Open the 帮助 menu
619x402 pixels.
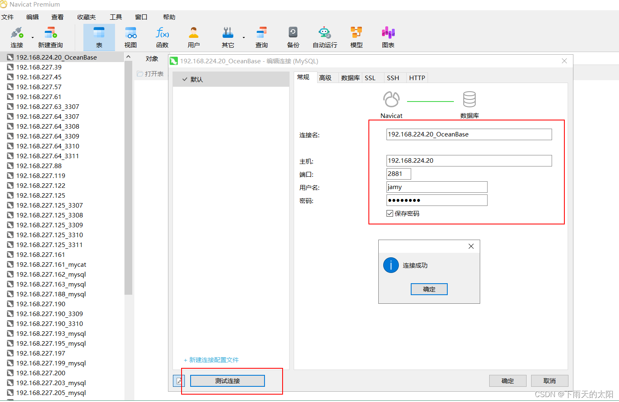click(x=169, y=17)
